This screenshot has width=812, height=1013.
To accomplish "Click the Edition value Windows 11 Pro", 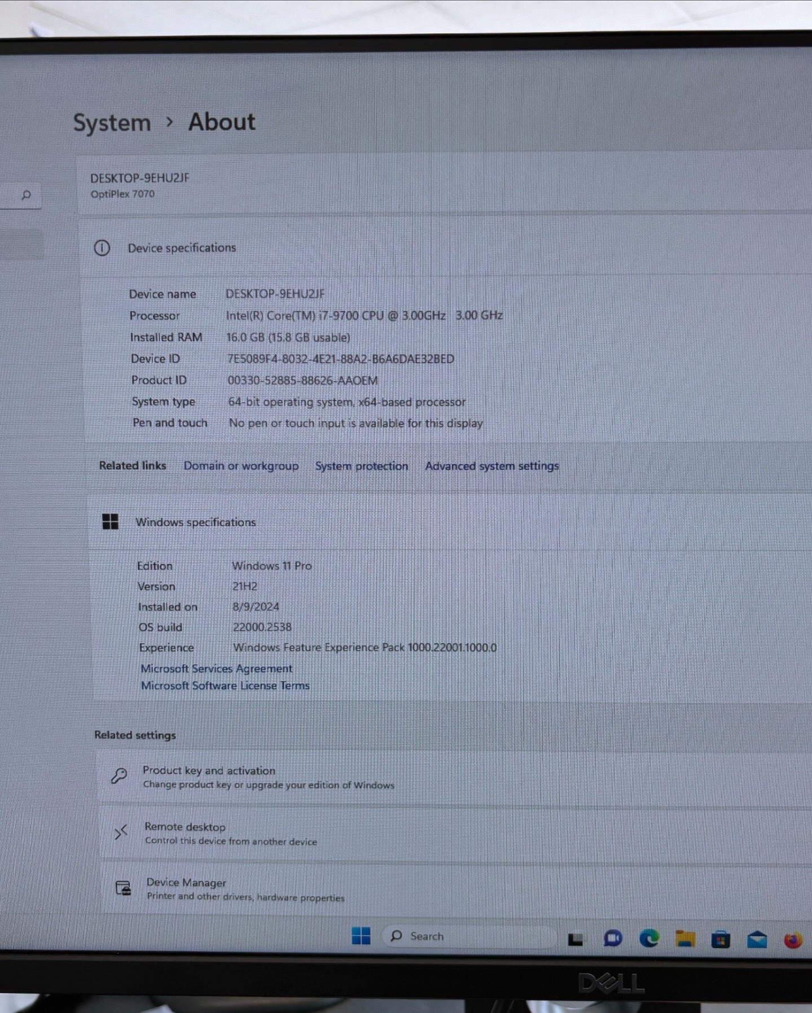I will (x=272, y=565).
